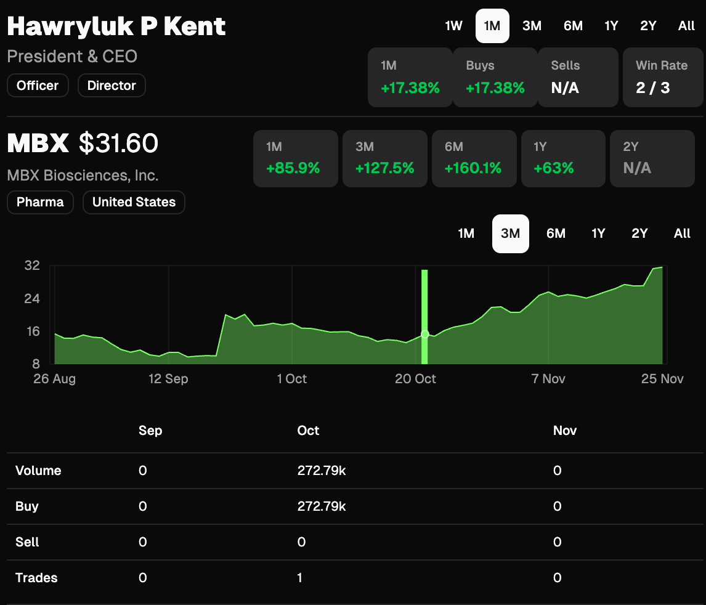Viewport: 706px width, 605px height.
Task: Click the trade marker dot near 20 Oct
Action: coord(424,334)
